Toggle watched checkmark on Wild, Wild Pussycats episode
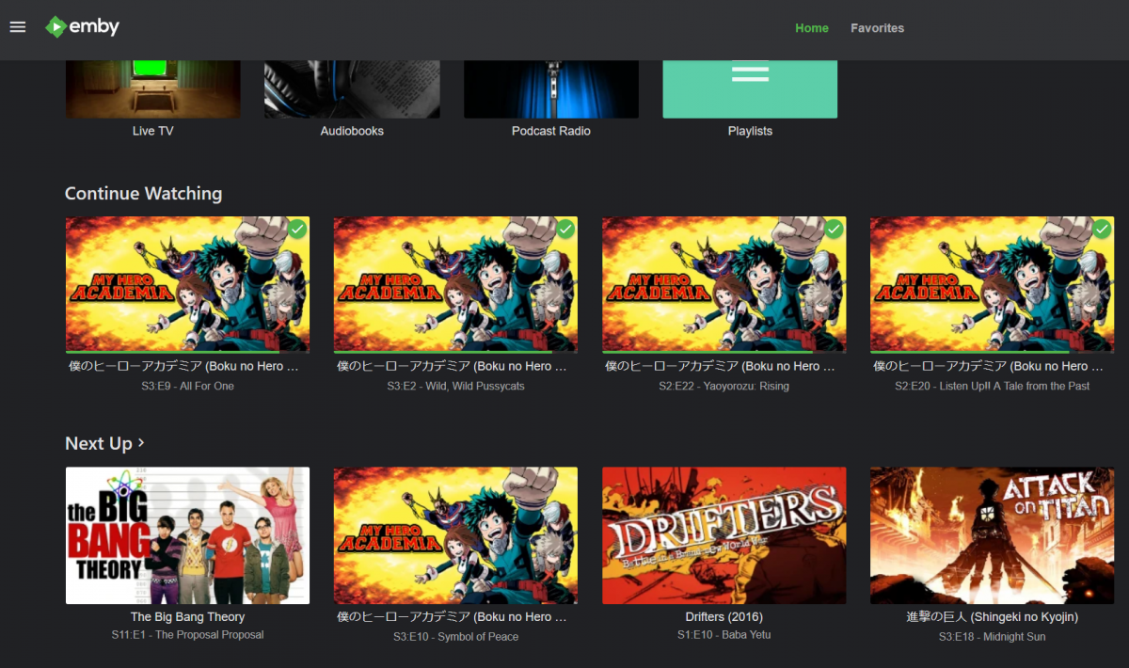This screenshot has height=668, width=1129. coord(565,229)
